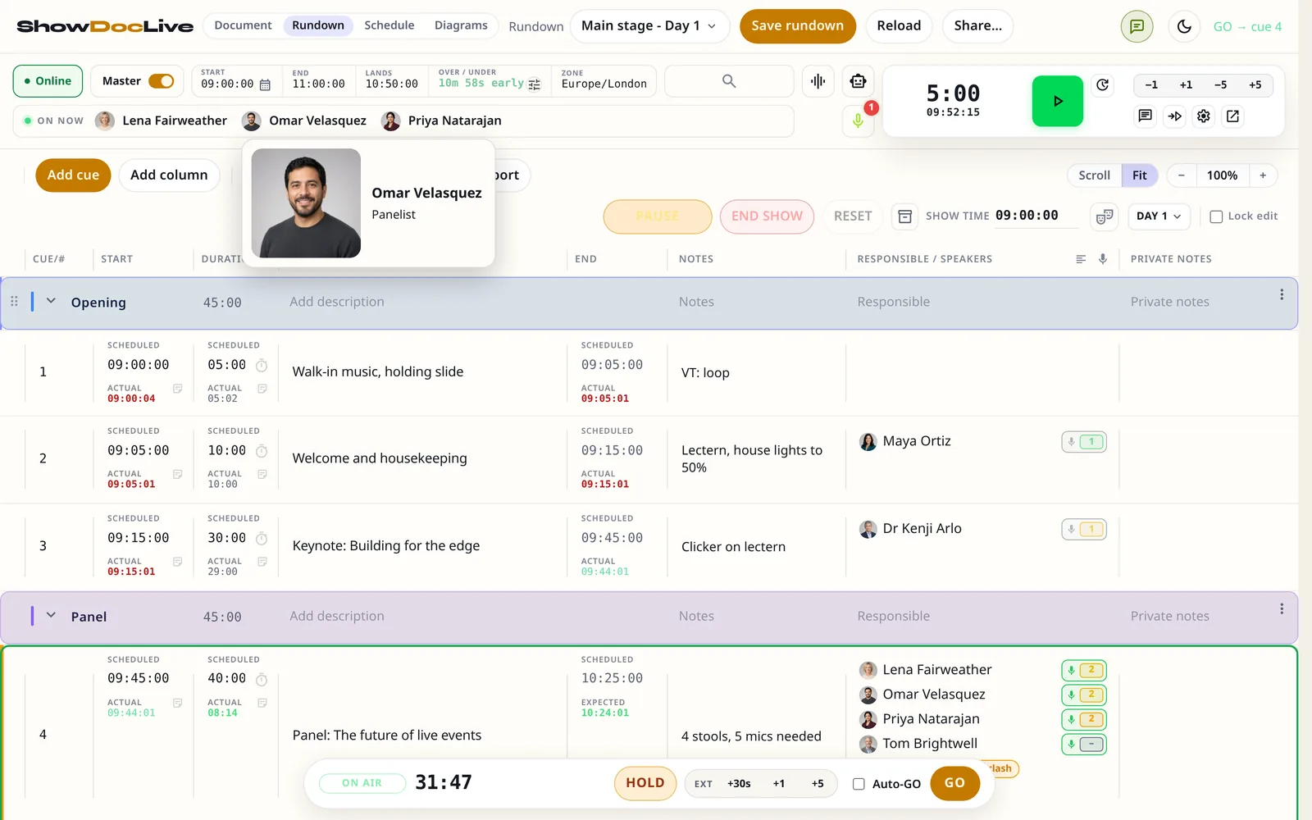Screen dimensions: 1312x820
Task: Open speakers column text-alignment options icon
Action: (x=1081, y=259)
